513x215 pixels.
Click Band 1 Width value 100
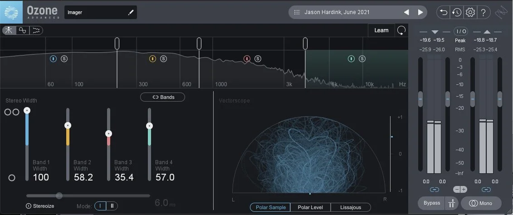pyautogui.click(x=41, y=177)
